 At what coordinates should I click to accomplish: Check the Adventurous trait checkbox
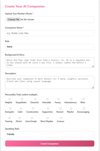[x=71, y=99]
